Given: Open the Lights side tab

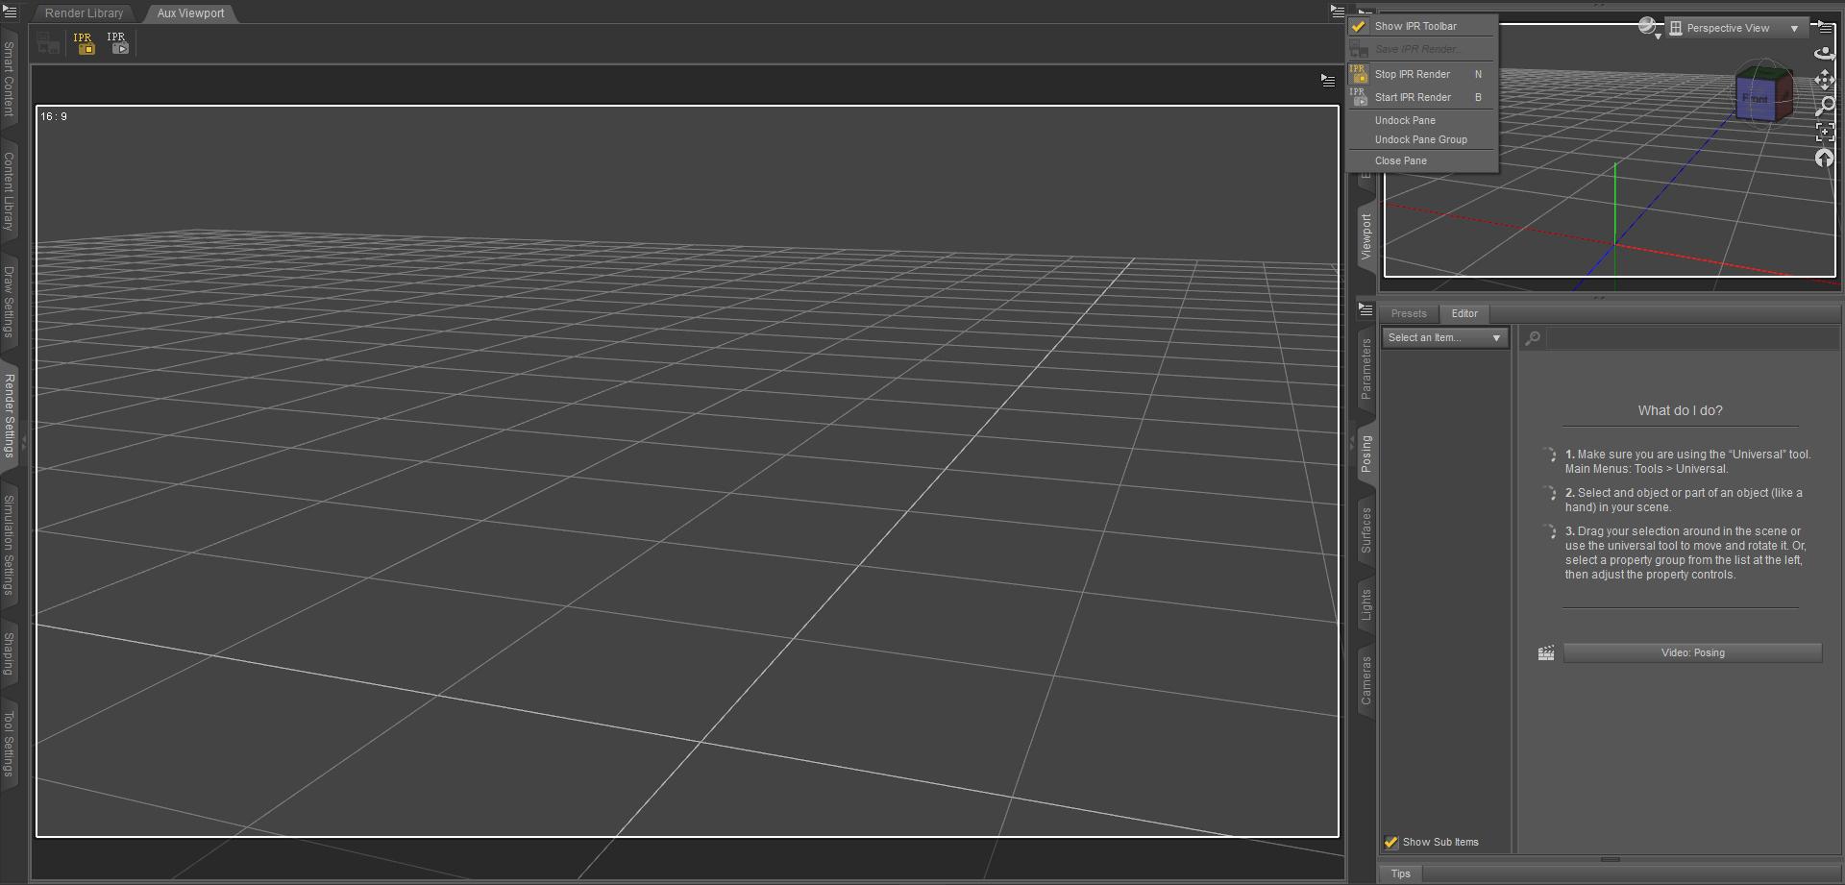Looking at the screenshot, I should click(1365, 605).
